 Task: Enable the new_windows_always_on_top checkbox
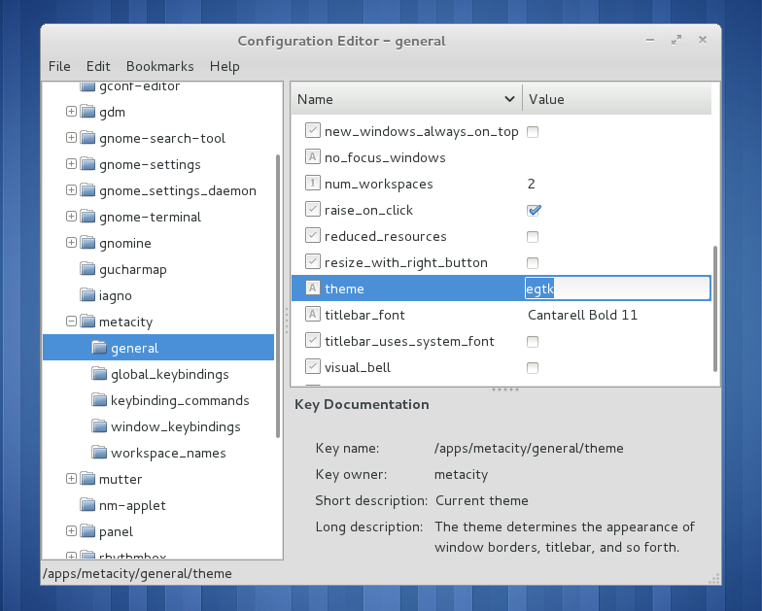click(x=533, y=132)
